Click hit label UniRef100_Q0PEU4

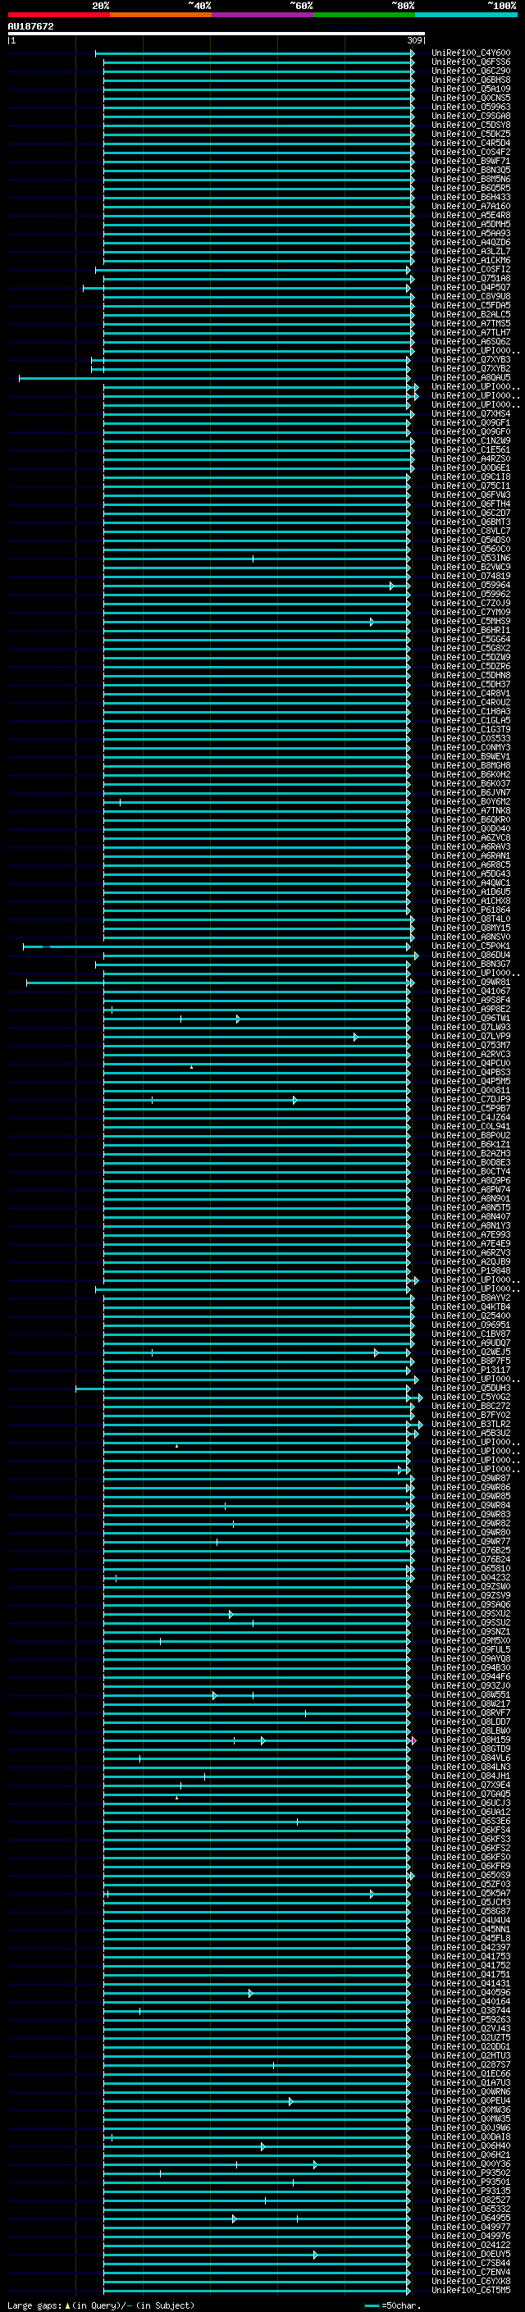[470, 2100]
